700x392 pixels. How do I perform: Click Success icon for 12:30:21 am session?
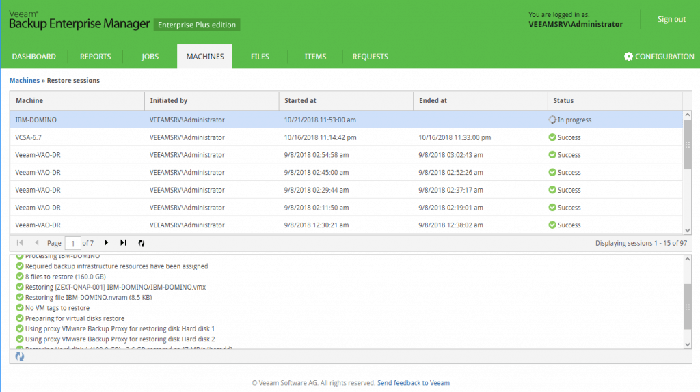pos(552,225)
